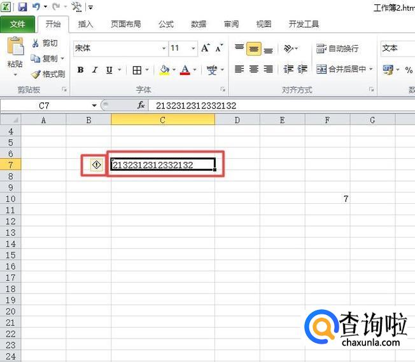415x362 pixels.
Task: Click the Format Painter (格式刷) brush
Action: point(36,74)
